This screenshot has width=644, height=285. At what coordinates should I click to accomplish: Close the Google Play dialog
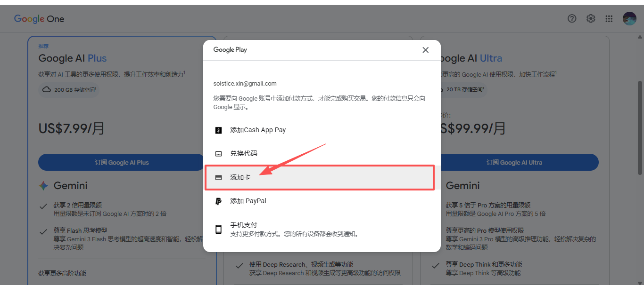coord(425,50)
